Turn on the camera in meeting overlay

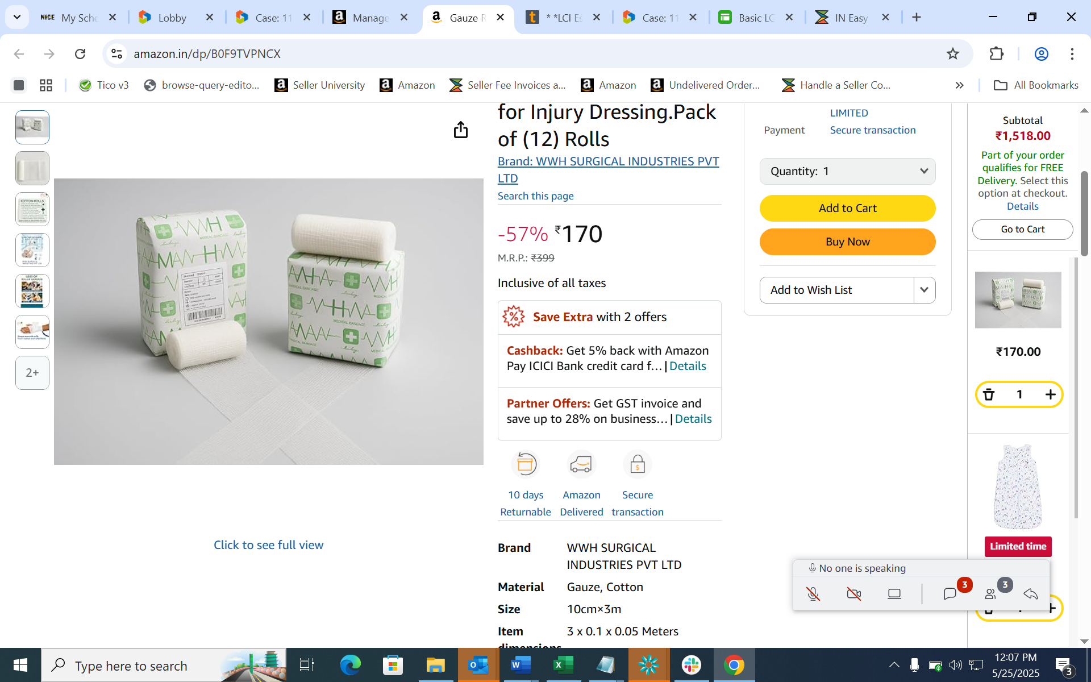pyautogui.click(x=853, y=594)
